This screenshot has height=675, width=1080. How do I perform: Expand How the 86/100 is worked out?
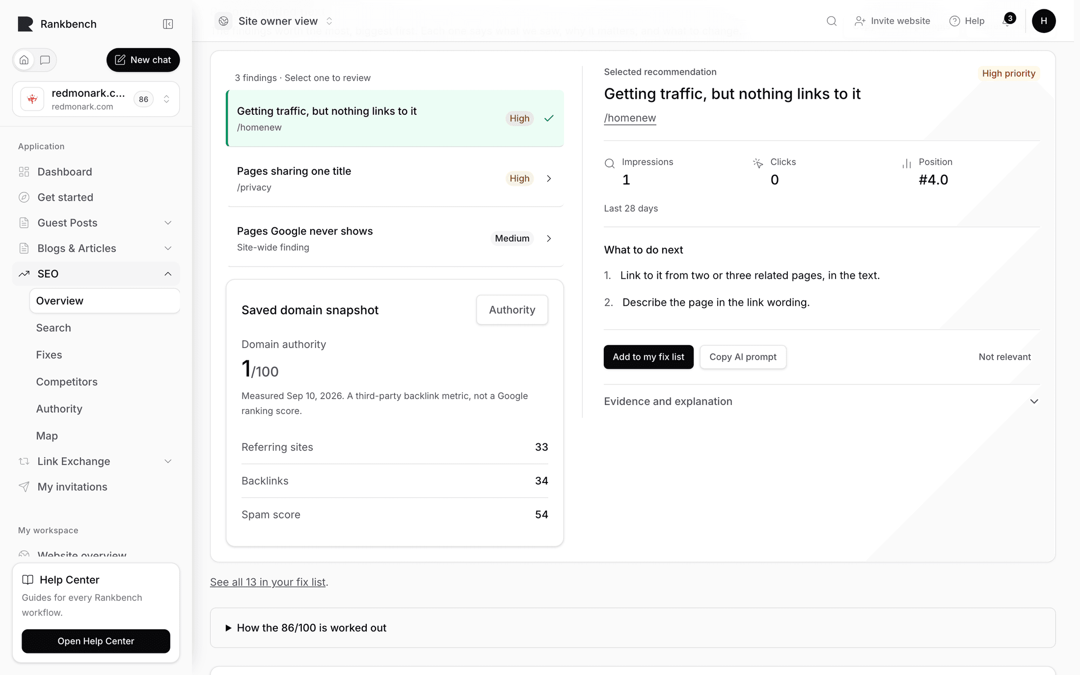(x=633, y=628)
